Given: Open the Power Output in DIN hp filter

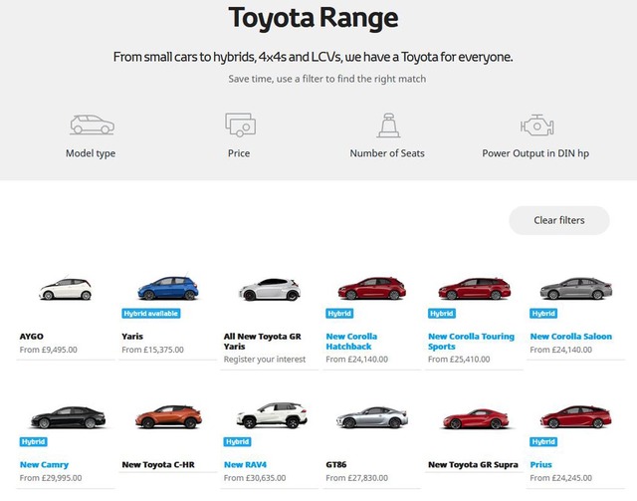Looking at the screenshot, I should click(x=535, y=153).
